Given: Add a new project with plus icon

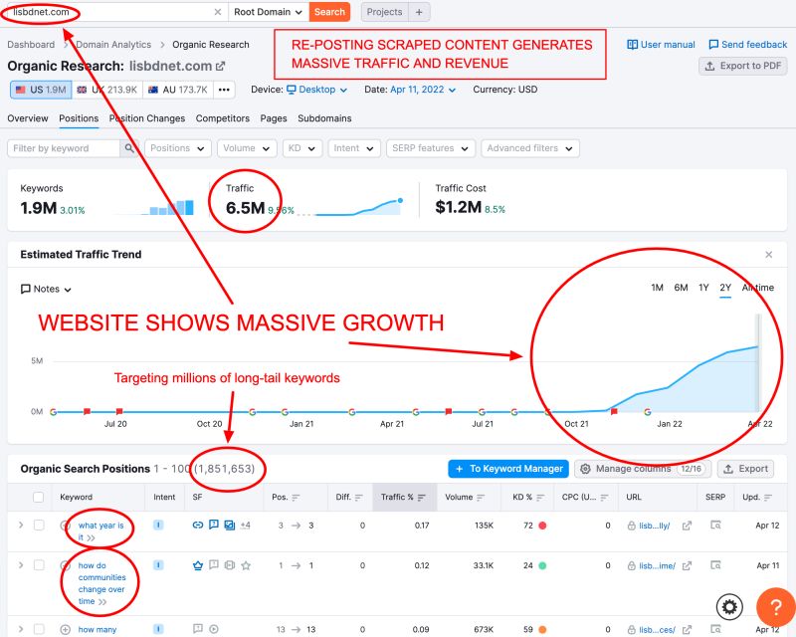Looking at the screenshot, I should [x=419, y=12].
